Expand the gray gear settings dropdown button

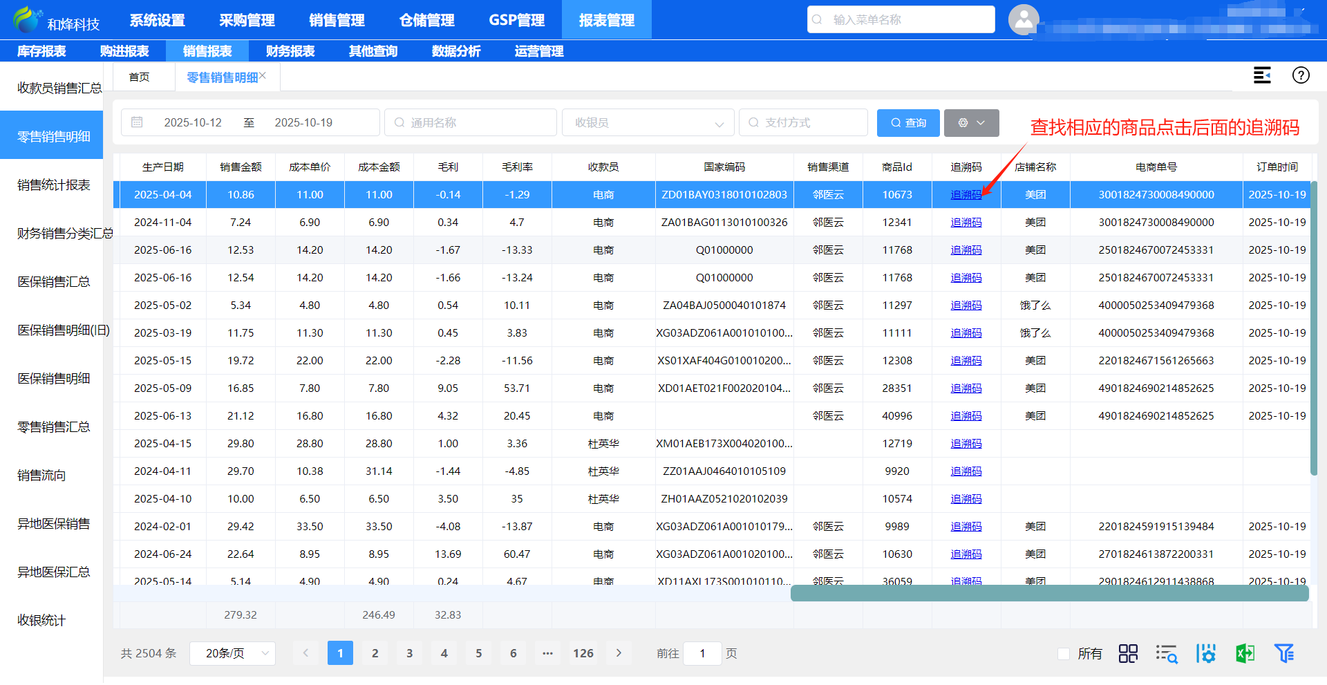click(971, 123)
